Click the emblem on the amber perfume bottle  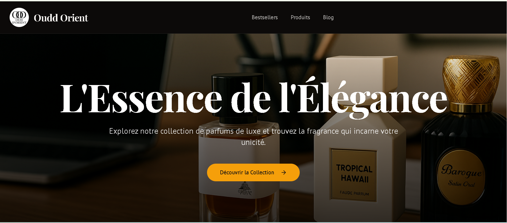pos(245,189)
